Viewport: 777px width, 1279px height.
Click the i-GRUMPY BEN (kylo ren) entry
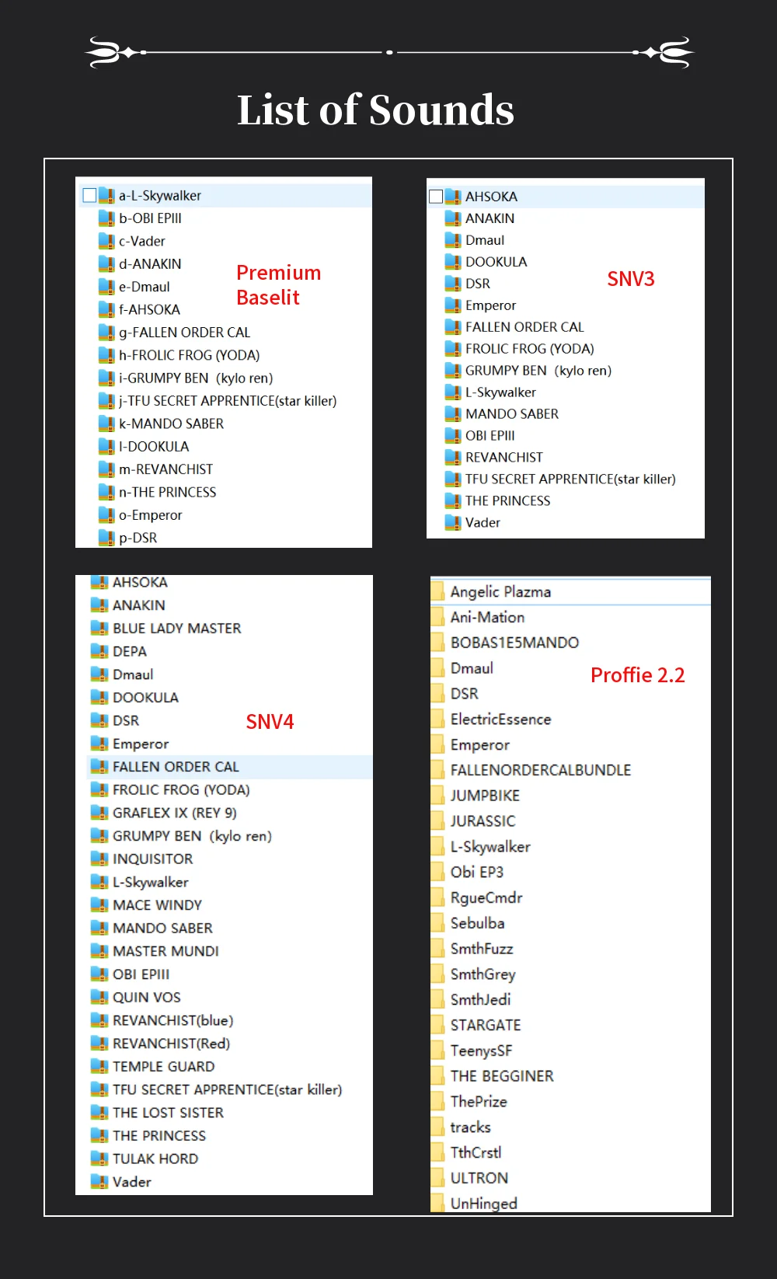[196, 378]
